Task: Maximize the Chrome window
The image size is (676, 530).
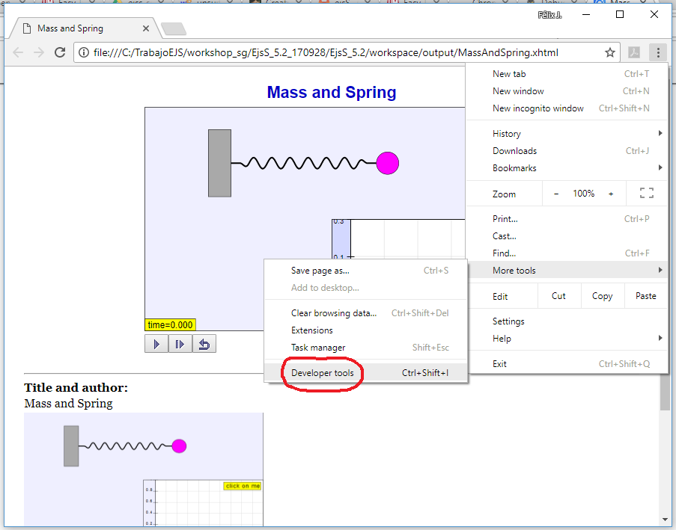Action: tap(620, 15)
